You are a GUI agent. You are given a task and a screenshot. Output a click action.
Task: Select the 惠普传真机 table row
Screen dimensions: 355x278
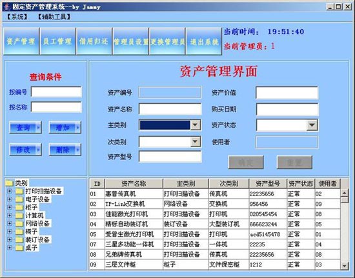tap(215, 194)
